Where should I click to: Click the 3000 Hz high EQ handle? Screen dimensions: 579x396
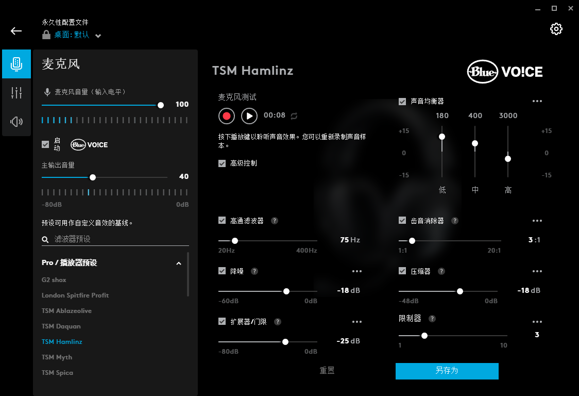[508, 159]
